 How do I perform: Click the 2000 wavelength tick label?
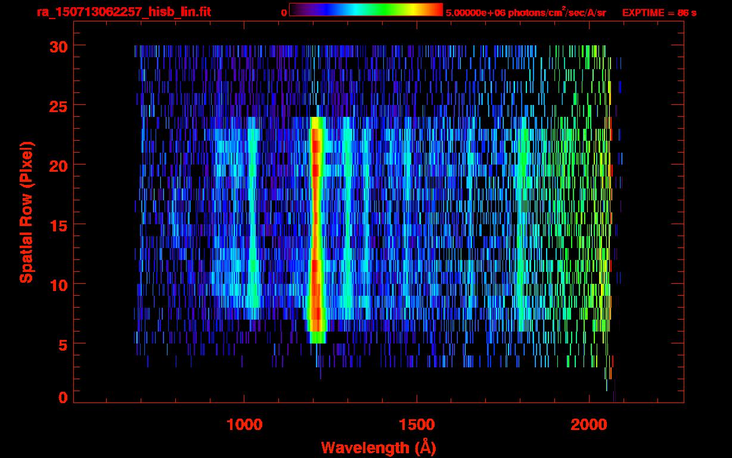[589, 425]
